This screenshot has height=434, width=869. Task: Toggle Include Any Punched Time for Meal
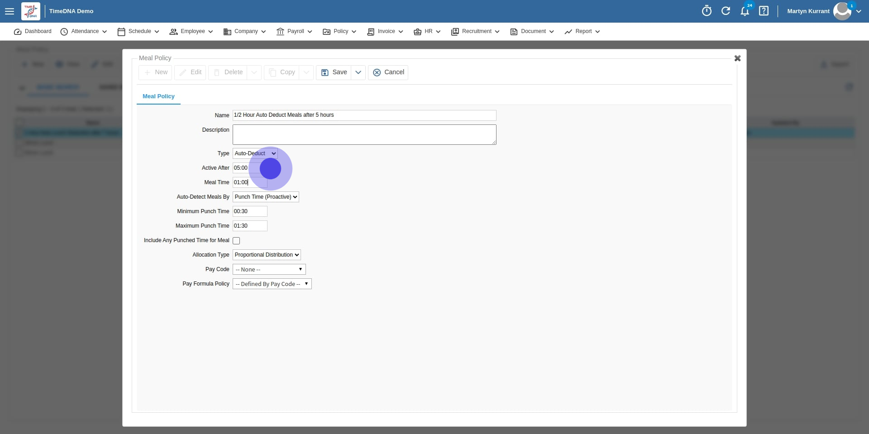(236, 241)
